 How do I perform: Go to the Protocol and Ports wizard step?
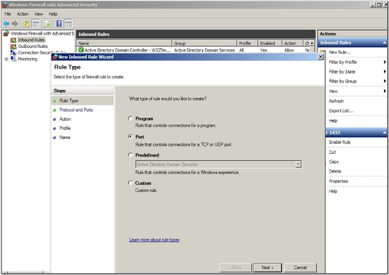(76, 110)
